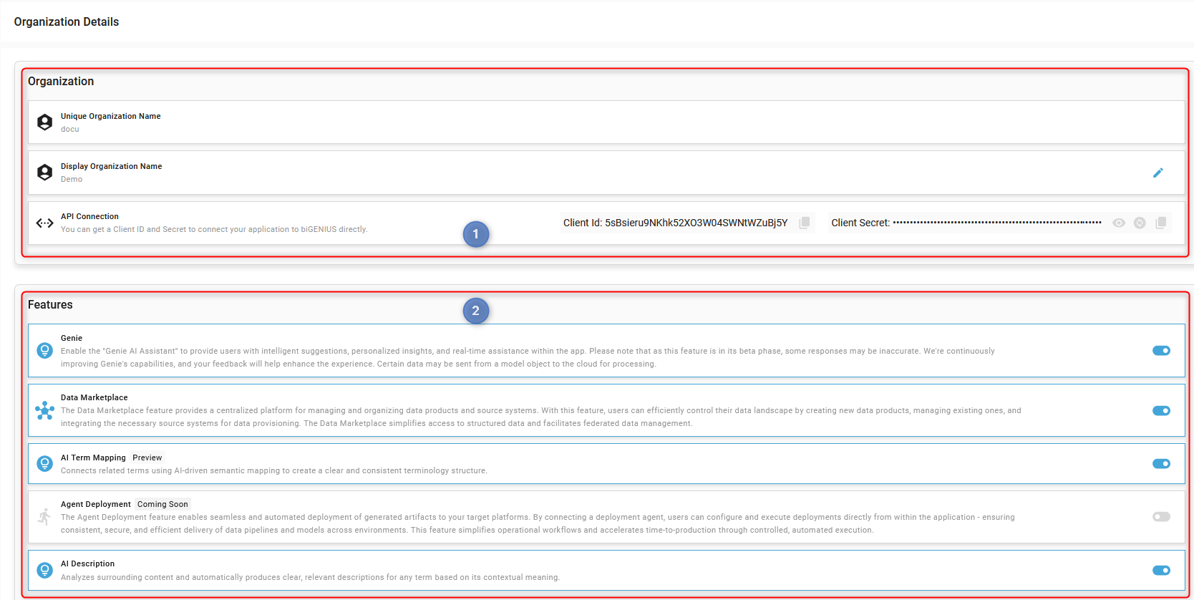Copy the Client Id to clipboard
1194x600 pixels.
click(805, 223)
